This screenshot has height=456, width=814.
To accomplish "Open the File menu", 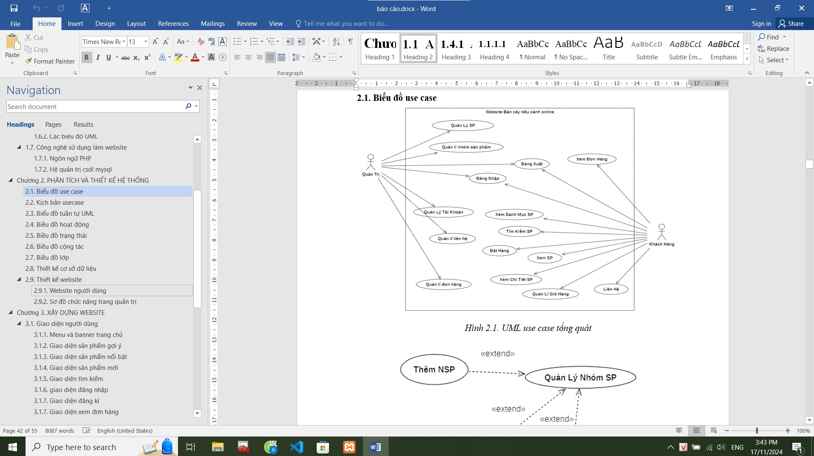I will 15,24.
